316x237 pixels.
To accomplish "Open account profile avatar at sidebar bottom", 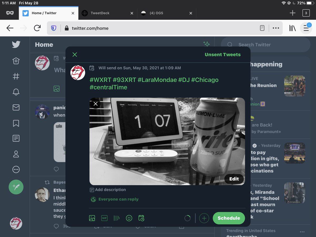I will coord(16,223).
